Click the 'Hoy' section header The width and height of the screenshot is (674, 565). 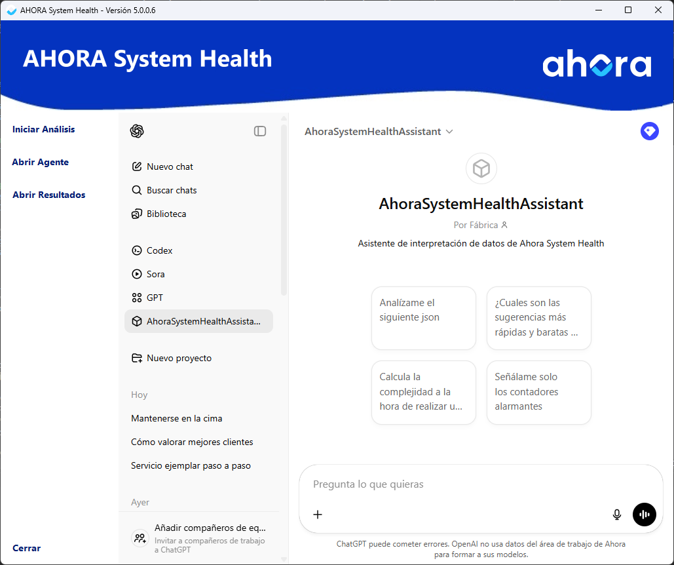tap(140, 395)
